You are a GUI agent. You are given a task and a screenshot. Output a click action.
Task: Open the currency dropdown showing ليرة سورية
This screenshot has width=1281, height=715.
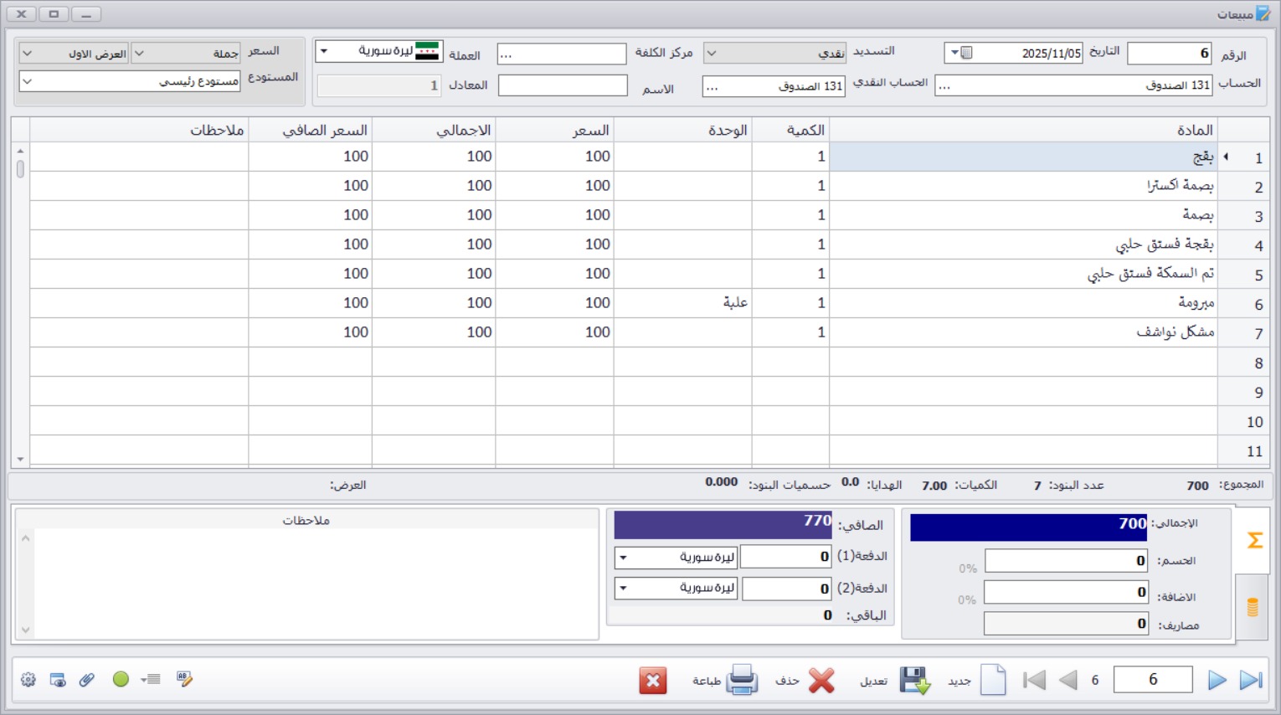[x=324, y=51]
